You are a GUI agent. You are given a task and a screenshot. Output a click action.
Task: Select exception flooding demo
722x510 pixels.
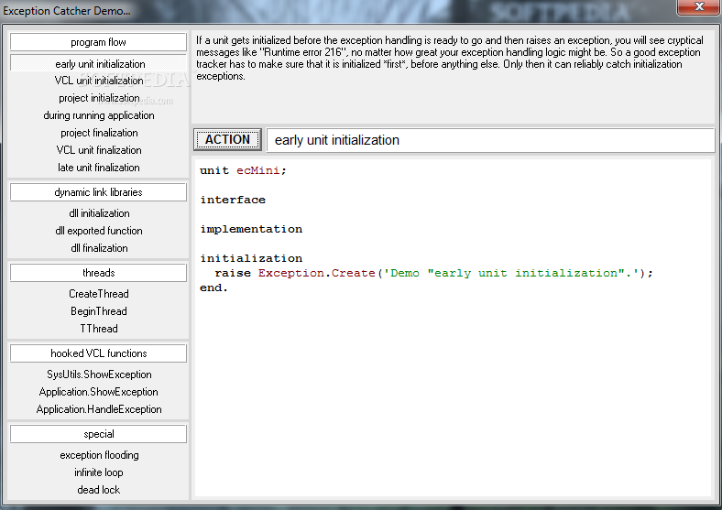[x=99, y=455]
